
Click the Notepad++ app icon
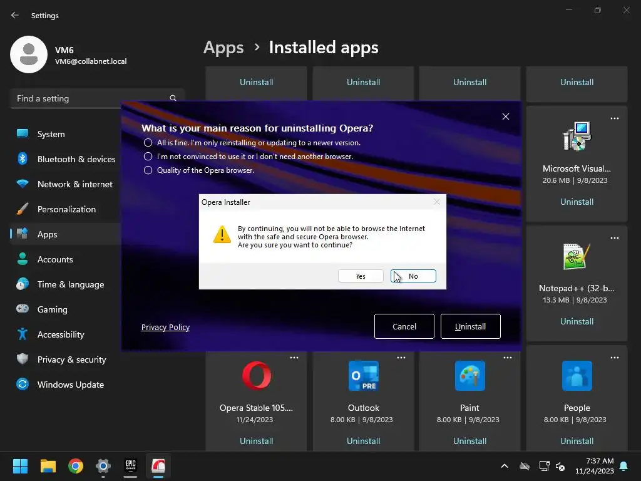click(x=577, y=256)
